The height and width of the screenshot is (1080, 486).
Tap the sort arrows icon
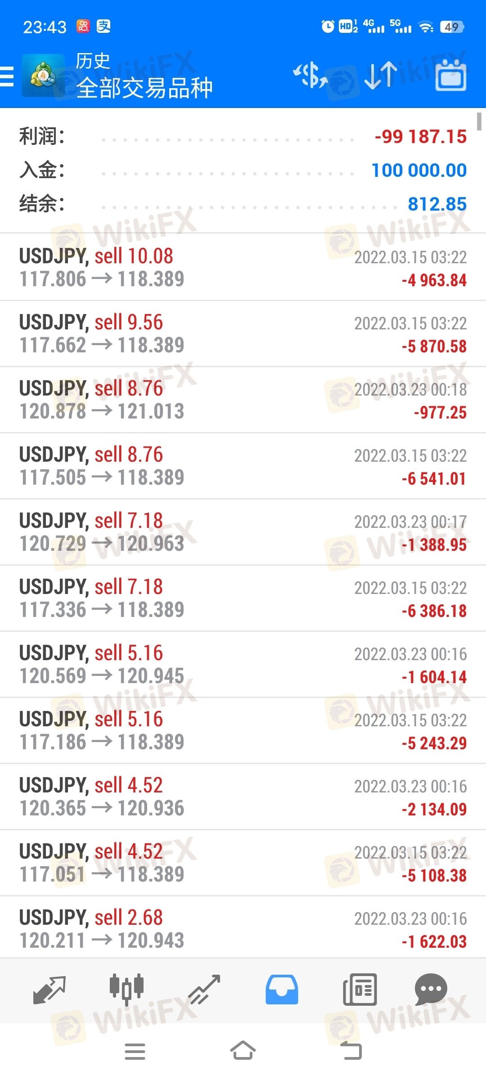coord(381,75)
